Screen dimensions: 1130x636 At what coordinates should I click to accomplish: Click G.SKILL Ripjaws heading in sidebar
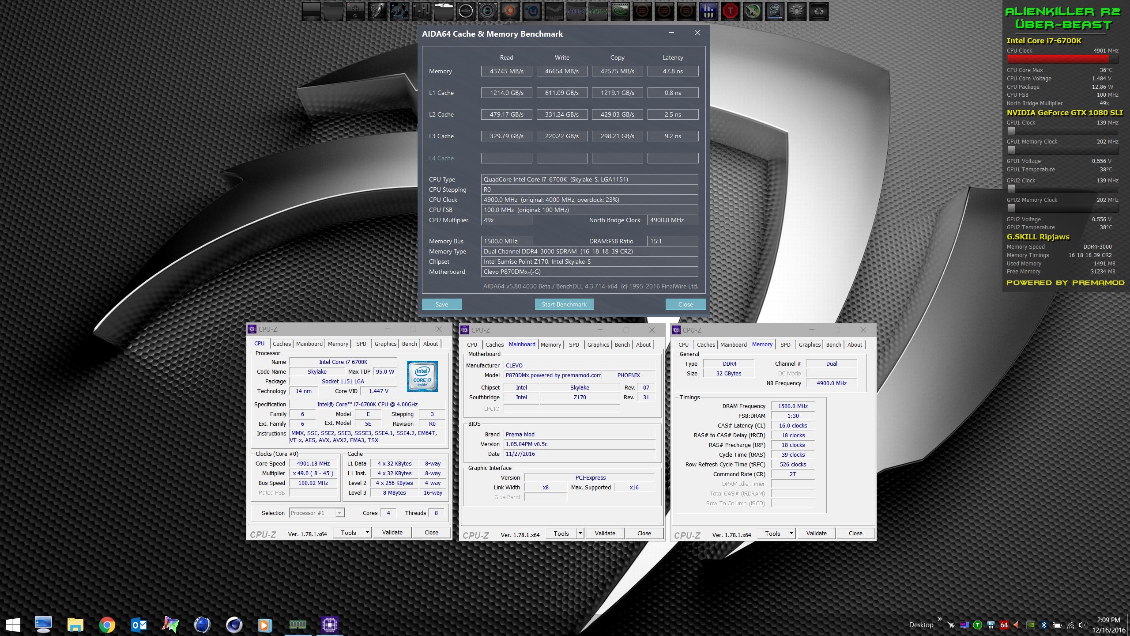[x=1038, y=237]
